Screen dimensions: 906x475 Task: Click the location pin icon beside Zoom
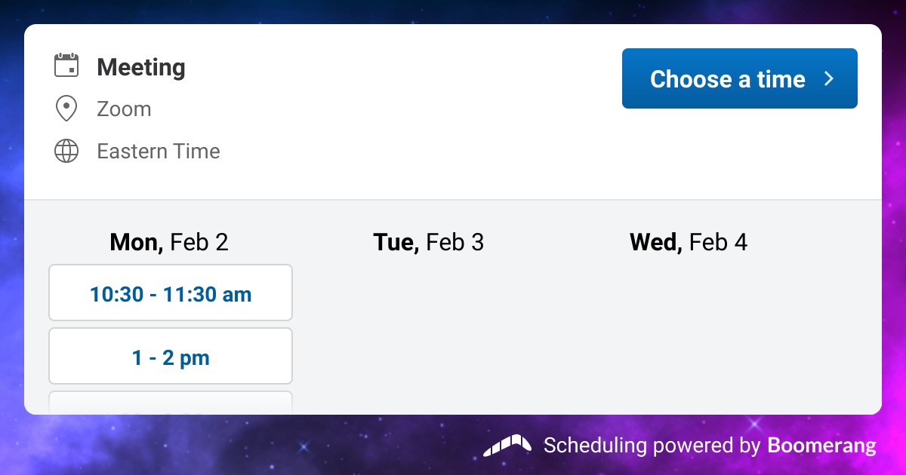click(66, 109)
